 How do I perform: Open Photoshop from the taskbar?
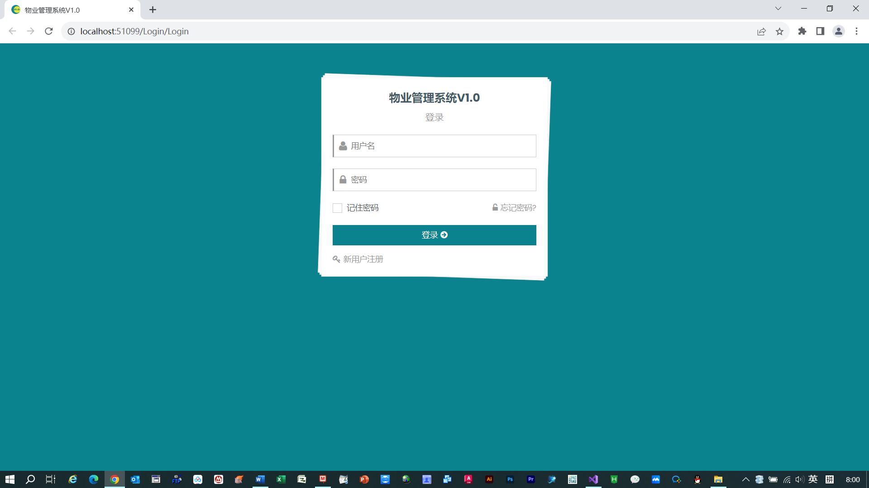pos(510,479)
